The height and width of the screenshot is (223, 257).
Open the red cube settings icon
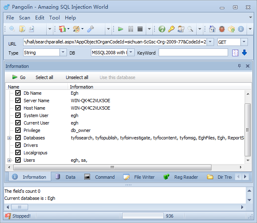(x=62, y=29)
